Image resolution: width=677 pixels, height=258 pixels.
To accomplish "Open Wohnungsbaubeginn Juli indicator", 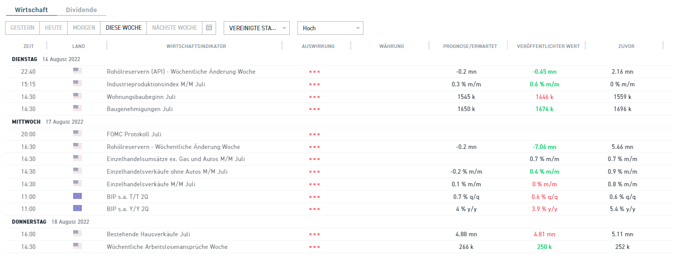I will [x=141, y=96].
